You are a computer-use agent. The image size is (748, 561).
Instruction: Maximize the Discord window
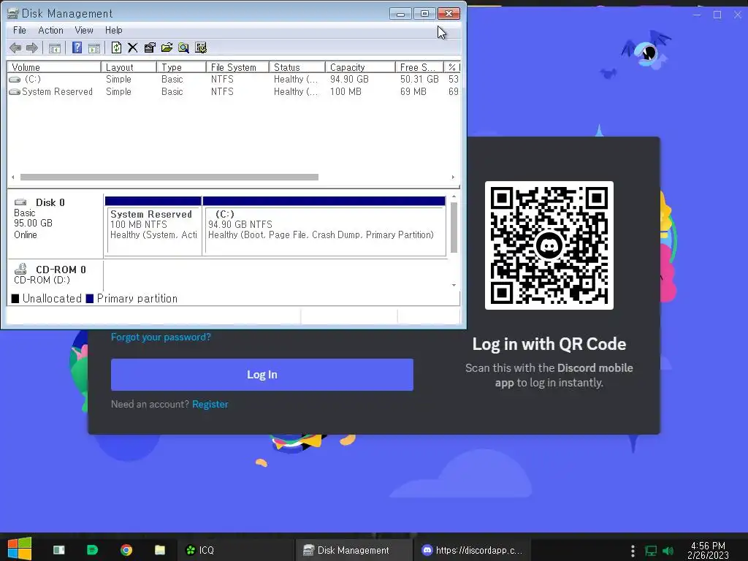click(x=717, y=15)
